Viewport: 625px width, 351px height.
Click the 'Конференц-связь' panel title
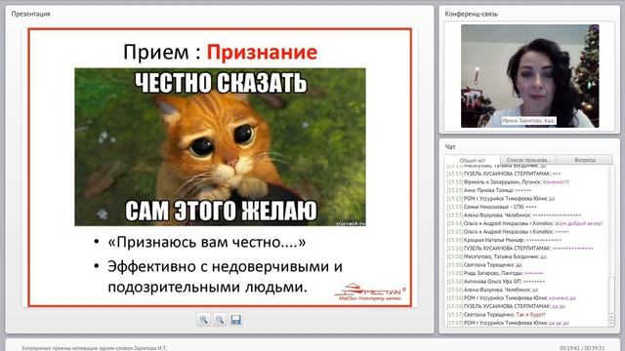[471, 14]
